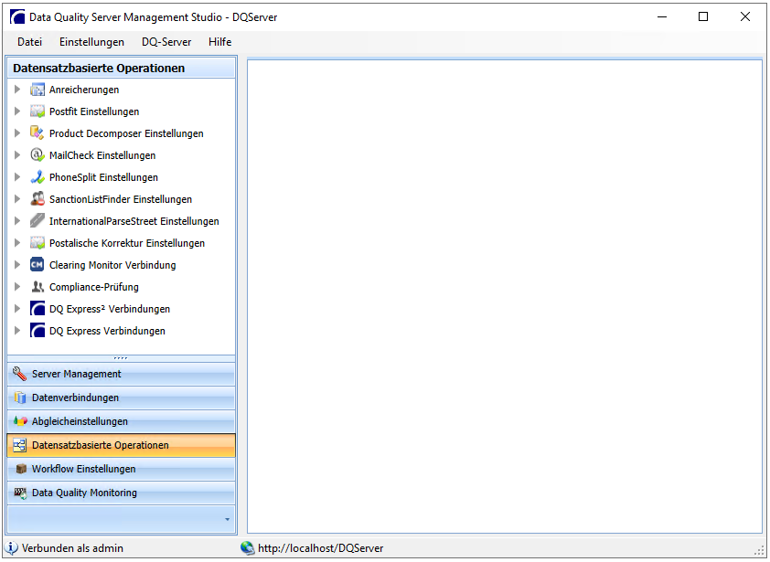This screenshot has height=562, width=770.
Task: Expand the Clearing Monitor Verbindung node
Action: (17, 265)
